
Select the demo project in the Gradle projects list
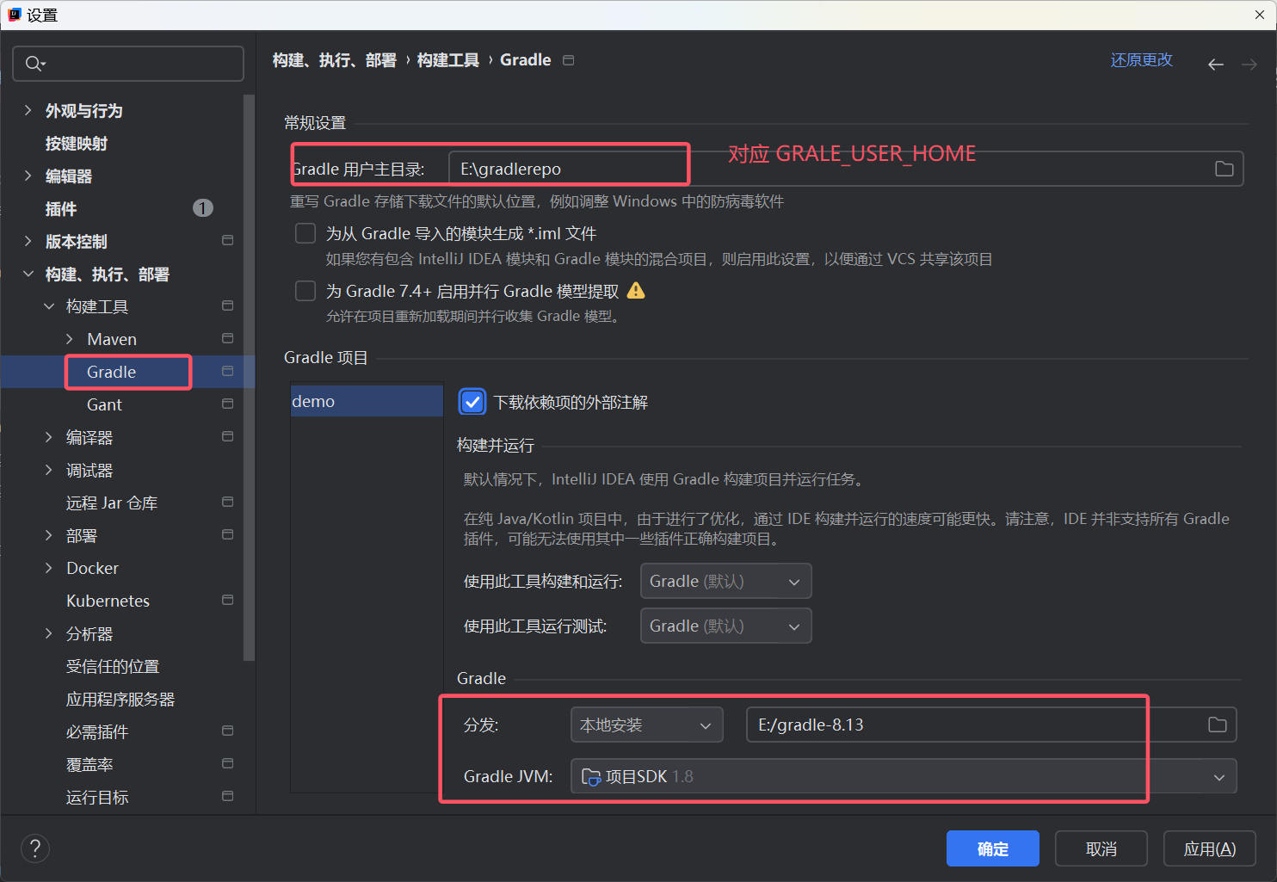367,401
